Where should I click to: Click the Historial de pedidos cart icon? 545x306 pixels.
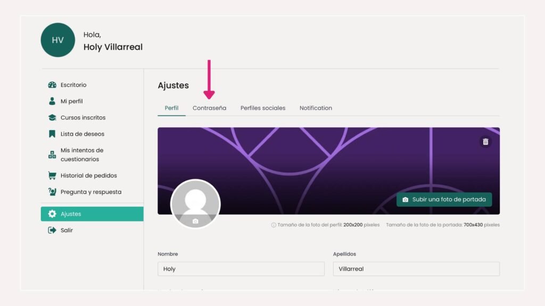coord(52,175)
